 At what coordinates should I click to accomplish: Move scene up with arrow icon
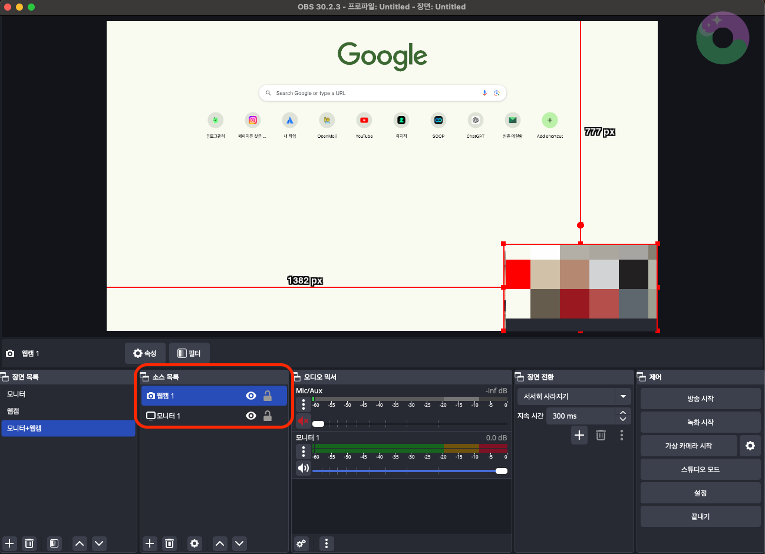[x=80, y=543]
